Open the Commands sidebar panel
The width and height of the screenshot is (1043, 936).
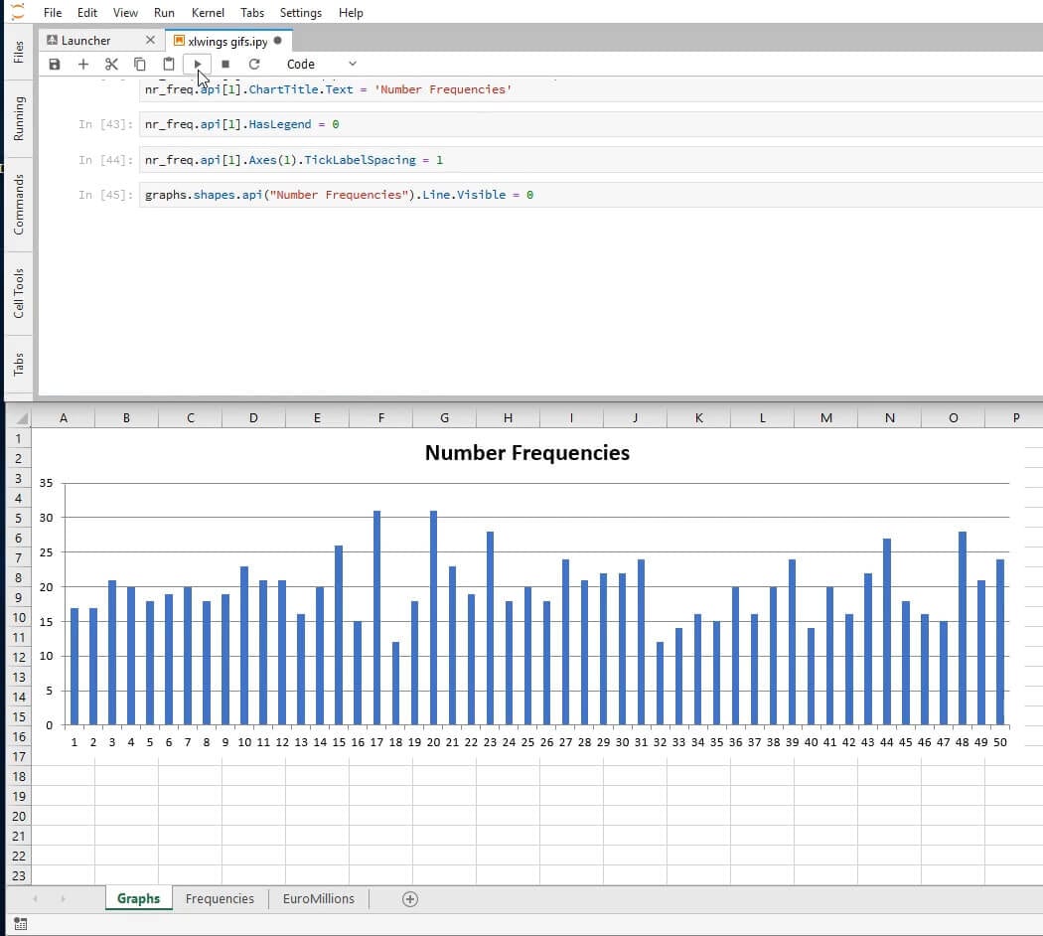pos(19,204)
